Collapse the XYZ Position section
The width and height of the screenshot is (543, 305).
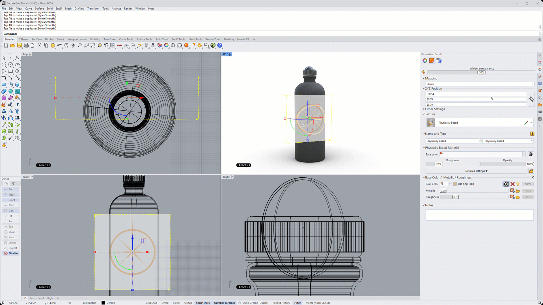pos(424,89)
